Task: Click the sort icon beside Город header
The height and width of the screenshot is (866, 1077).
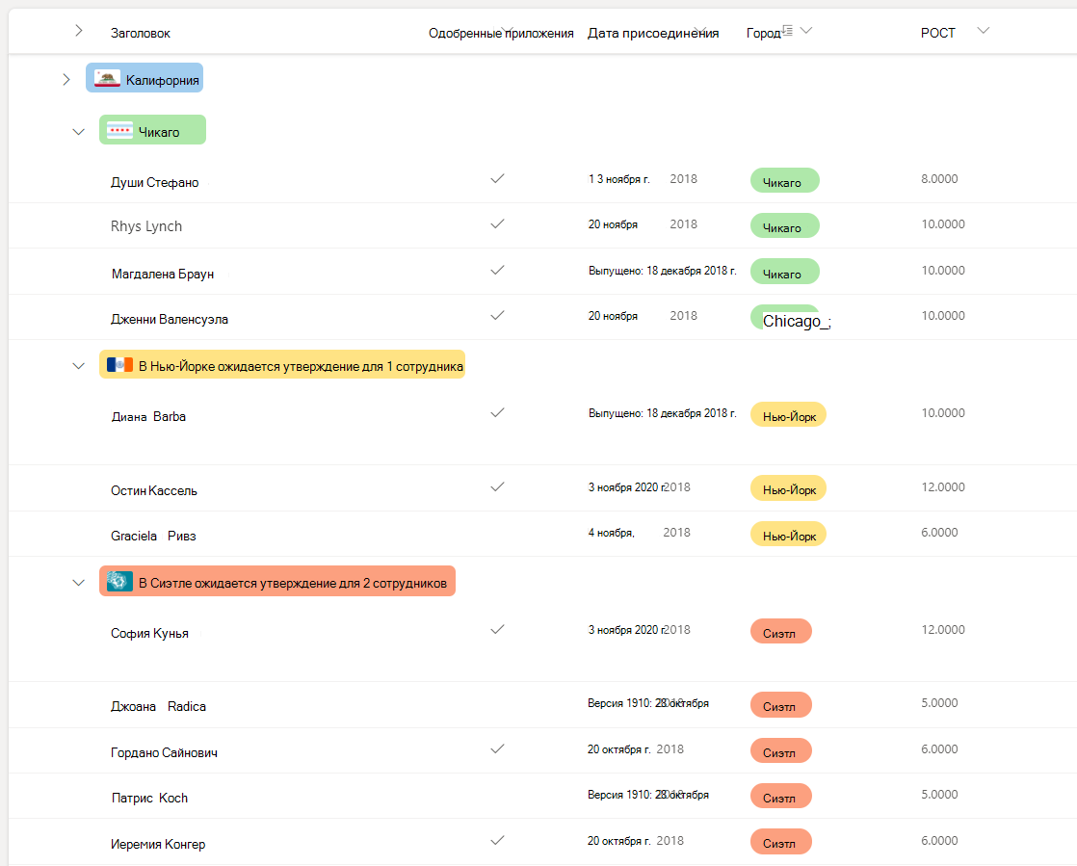Action: [x=787, y=31]
